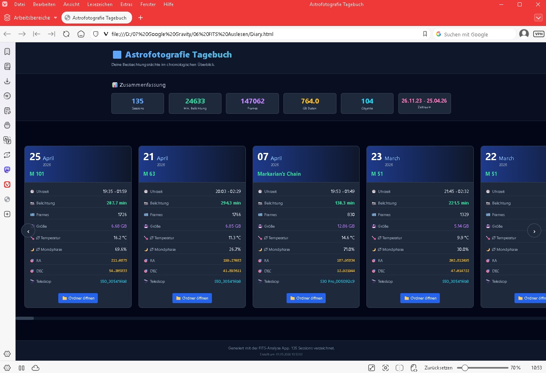The width and height of the screenshot is (546, 373).
Task: Open the tracker shield icon in address bar
Action: point(96,34)
